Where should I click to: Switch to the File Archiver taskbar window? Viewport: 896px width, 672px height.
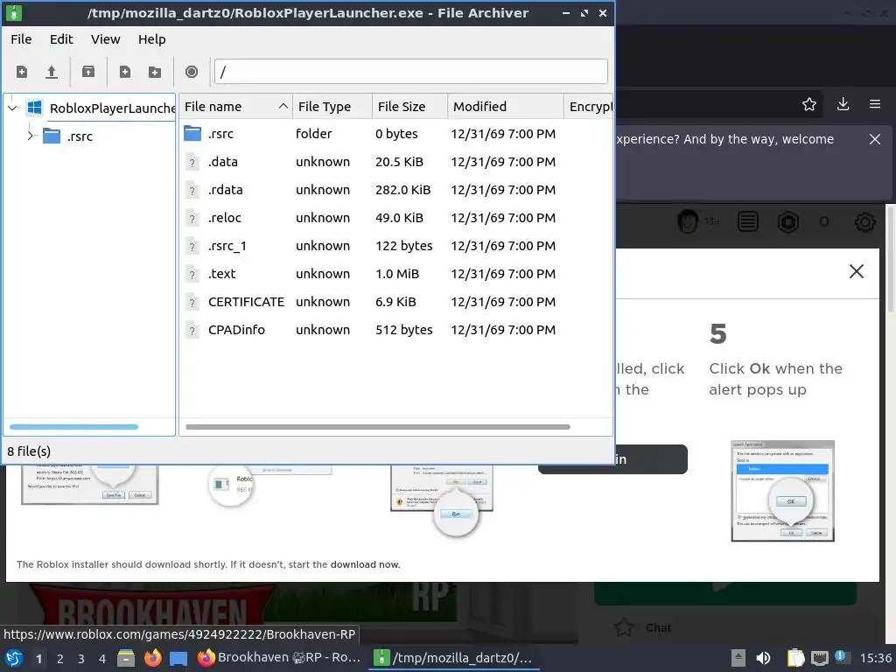[x=454, y=658]
